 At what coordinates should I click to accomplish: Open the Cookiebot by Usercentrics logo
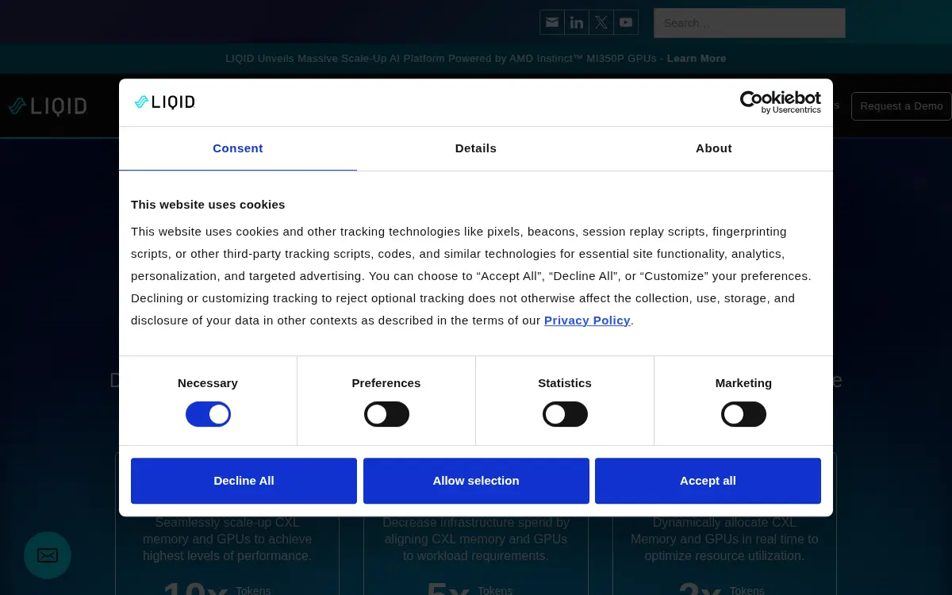(x=781, y=102)
